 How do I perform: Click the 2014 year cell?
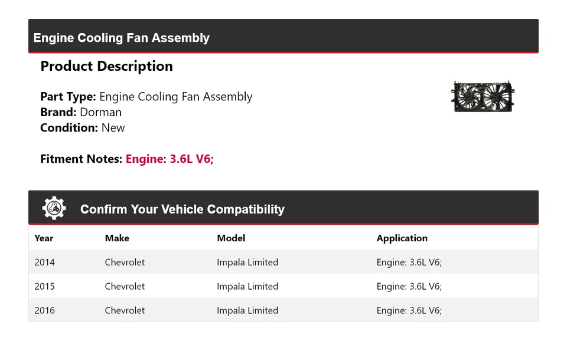coord(44,262)
